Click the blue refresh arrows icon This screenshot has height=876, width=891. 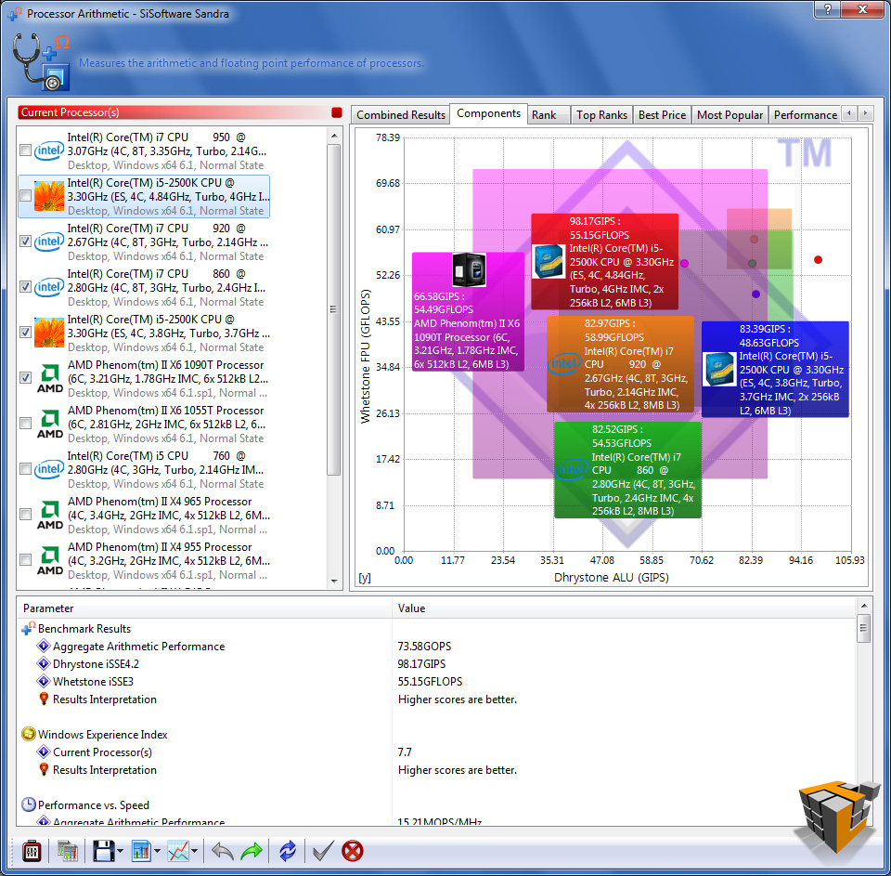(x=288, y=851)
